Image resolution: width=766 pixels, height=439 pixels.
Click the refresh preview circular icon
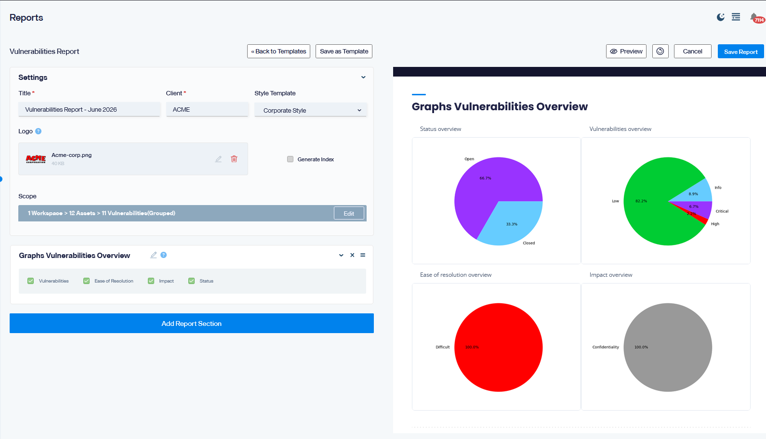[660, 52]
